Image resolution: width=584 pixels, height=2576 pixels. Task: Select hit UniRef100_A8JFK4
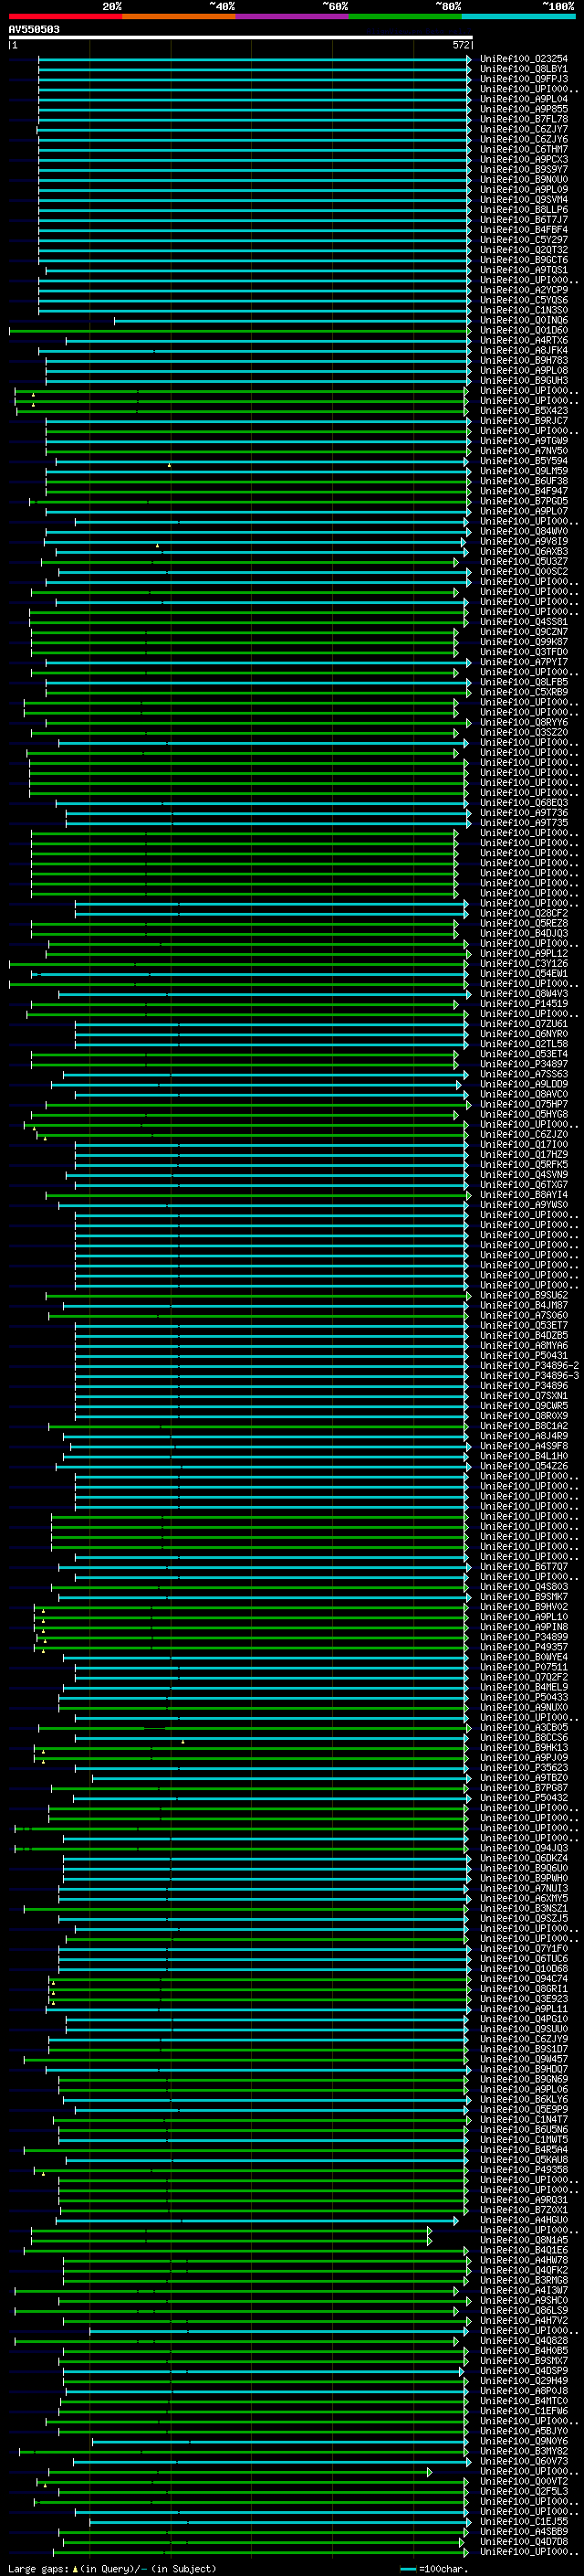click(523, 350)
